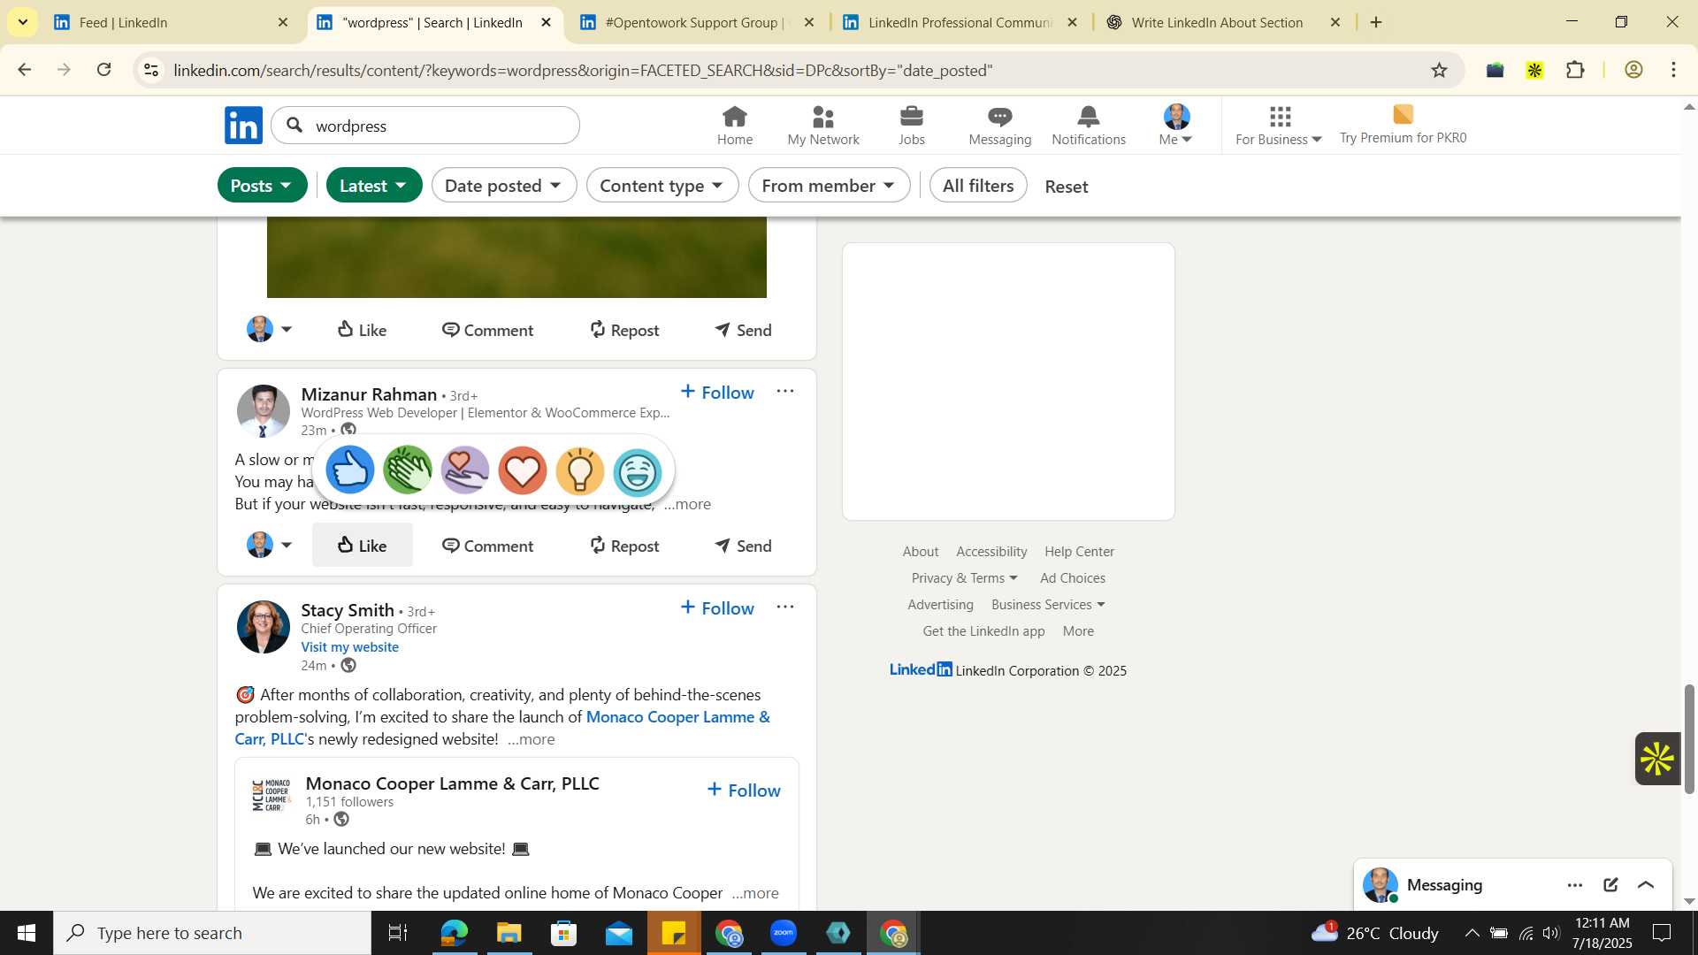Send Mizanur Rahman's post
1698x955 pixels.
point(744,546)
